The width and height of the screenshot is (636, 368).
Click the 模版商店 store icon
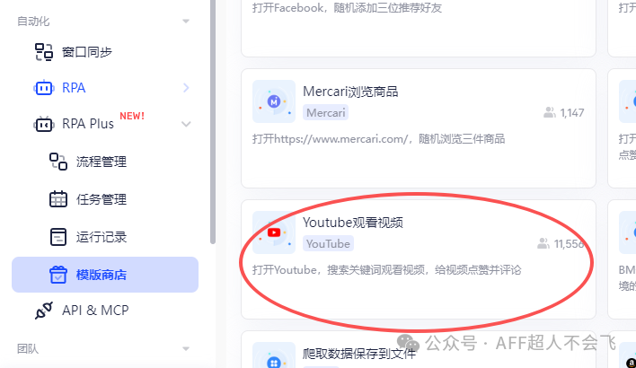tap(58, 275)
